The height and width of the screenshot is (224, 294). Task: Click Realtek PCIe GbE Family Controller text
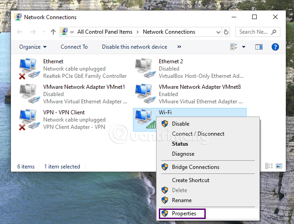coord(85,76)
